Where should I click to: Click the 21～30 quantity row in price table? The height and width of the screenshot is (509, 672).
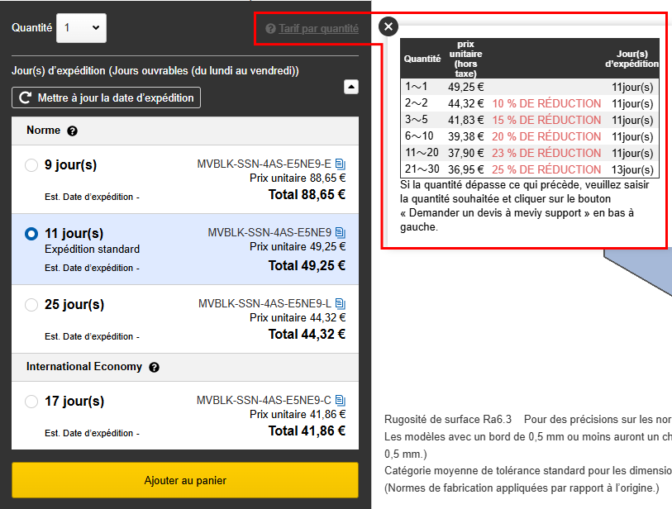click(x=529, y=169)
